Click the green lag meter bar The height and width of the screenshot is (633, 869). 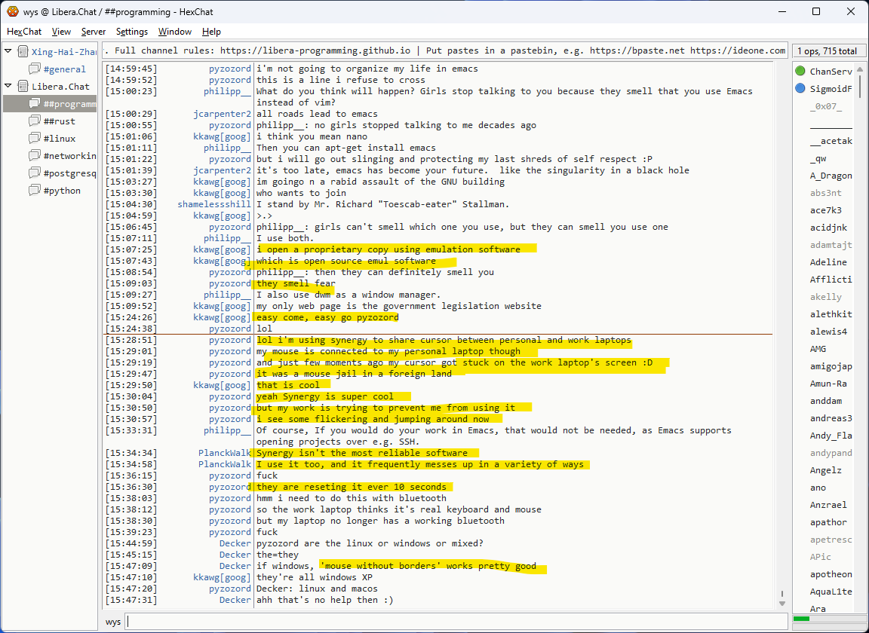[x=802, y=619]
